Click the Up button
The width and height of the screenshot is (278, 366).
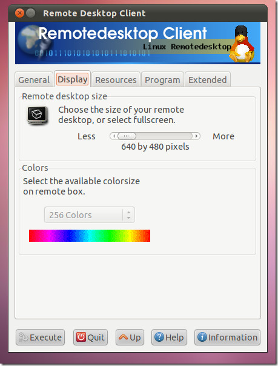(130, 338)
